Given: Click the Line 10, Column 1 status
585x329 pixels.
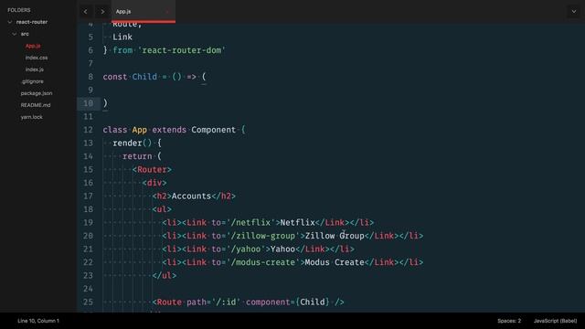Looking at the screenshot, I should (x=38, y=321).
